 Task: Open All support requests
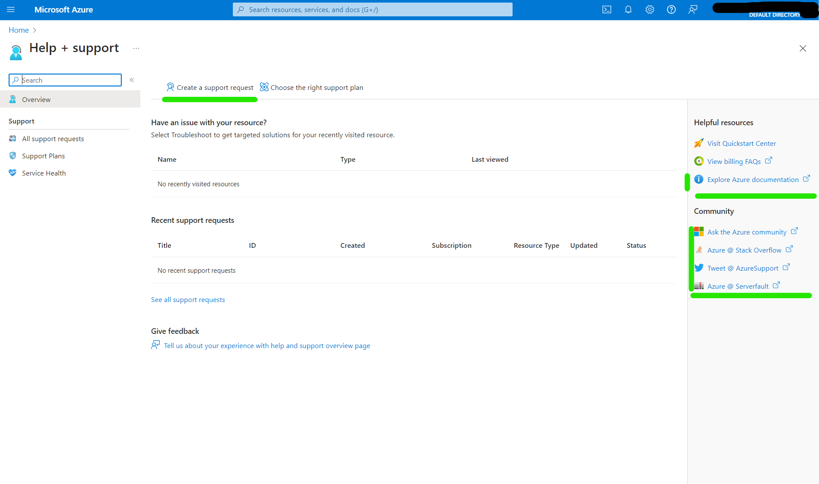pyautogui.click(x=53, y=139)
